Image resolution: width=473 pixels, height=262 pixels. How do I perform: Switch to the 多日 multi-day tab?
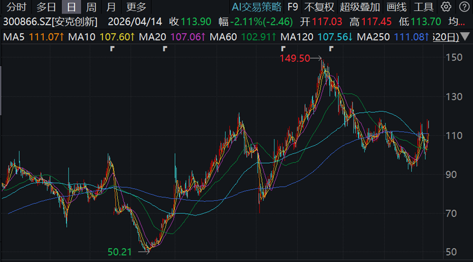(46, 7)
